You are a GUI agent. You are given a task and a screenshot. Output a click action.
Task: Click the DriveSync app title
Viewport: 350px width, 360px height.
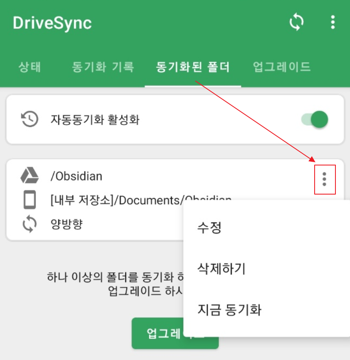[52, 23]
